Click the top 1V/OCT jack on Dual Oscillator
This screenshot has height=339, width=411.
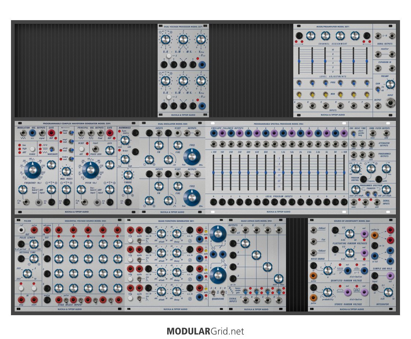click(178, 133)
